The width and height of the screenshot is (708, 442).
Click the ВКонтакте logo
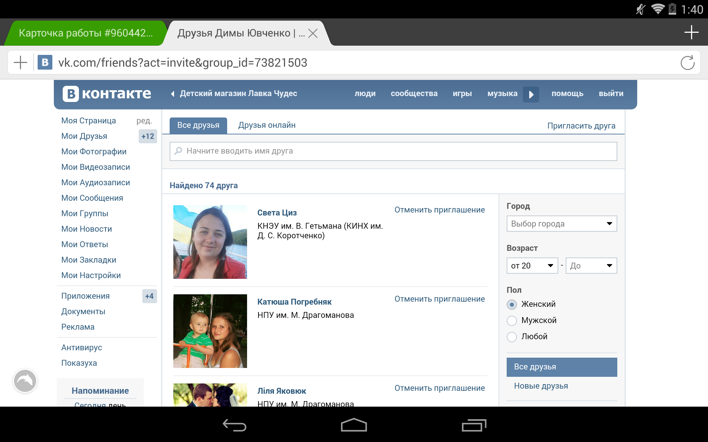(x=107, y=94)
